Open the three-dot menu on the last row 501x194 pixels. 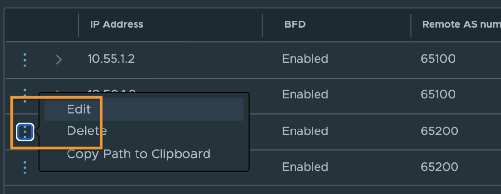pos(25,168)
